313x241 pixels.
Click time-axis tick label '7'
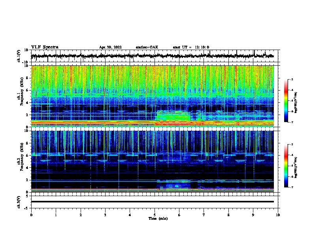(x=204, y=215)
